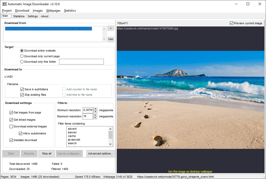
Task: Select Download only current page option
Action: pos(22,56)
